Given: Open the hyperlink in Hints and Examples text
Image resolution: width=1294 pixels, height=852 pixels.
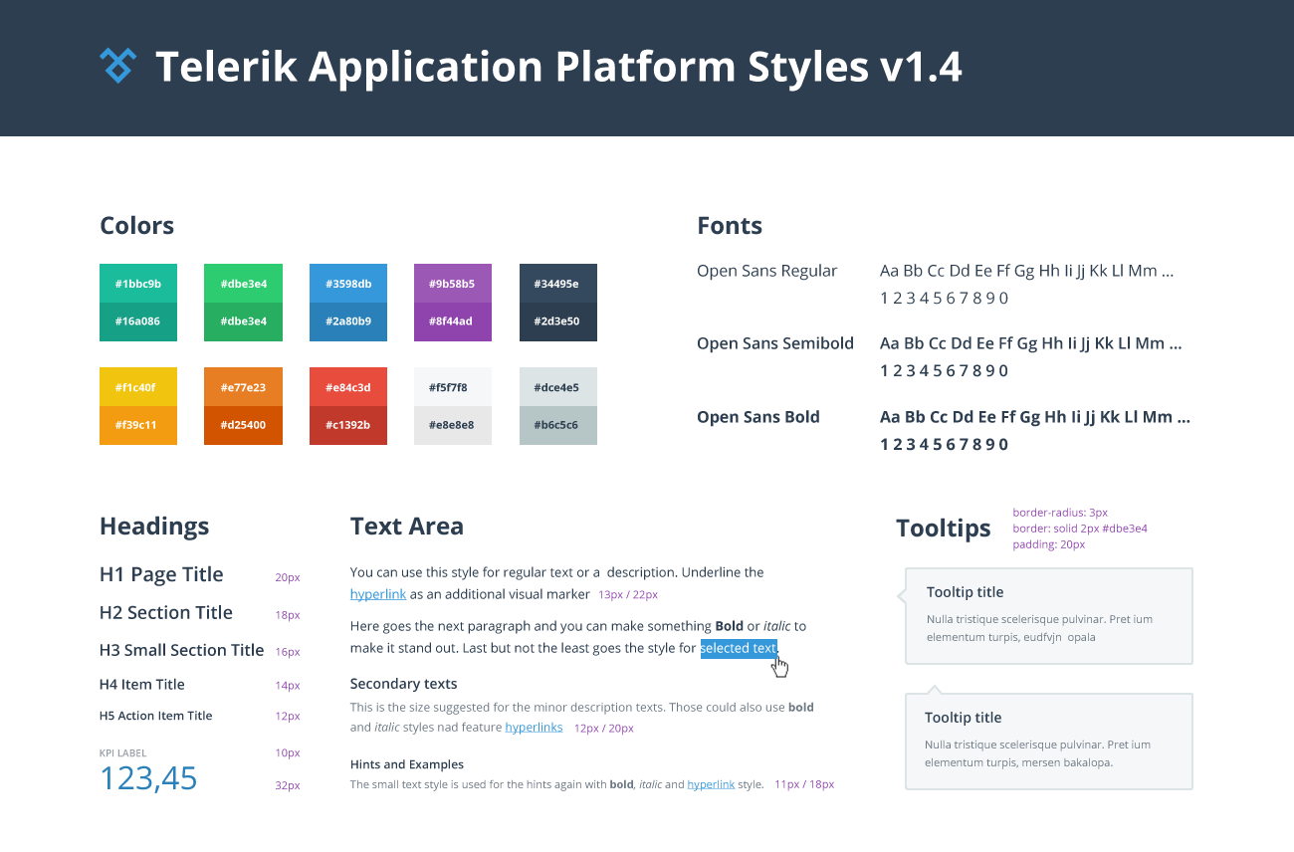Looking at the screenshot, I should 711,784.
